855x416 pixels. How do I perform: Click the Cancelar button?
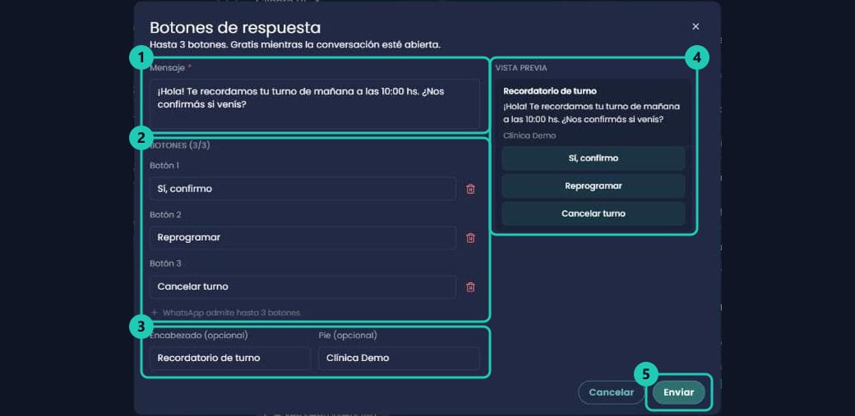tap(612, 392)
